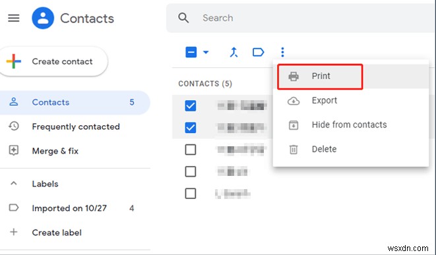
Task: Select the last contact's name in list
Action: point(233,193)
